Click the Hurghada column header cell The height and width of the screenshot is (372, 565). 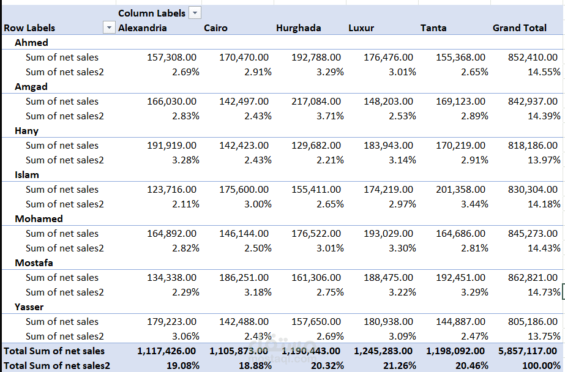point(298,28)
